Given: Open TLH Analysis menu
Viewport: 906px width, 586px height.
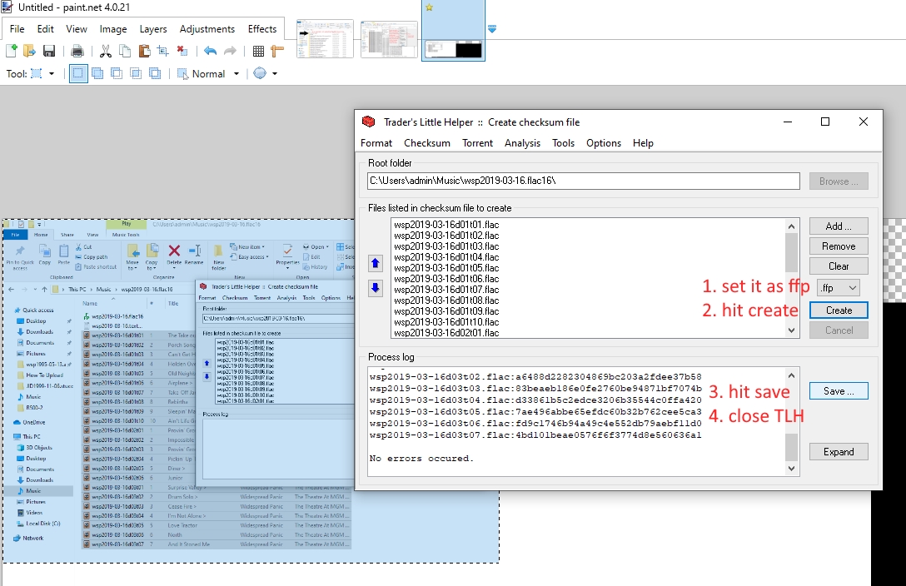Looking at the screenshot, I should (x=522, y=143).
